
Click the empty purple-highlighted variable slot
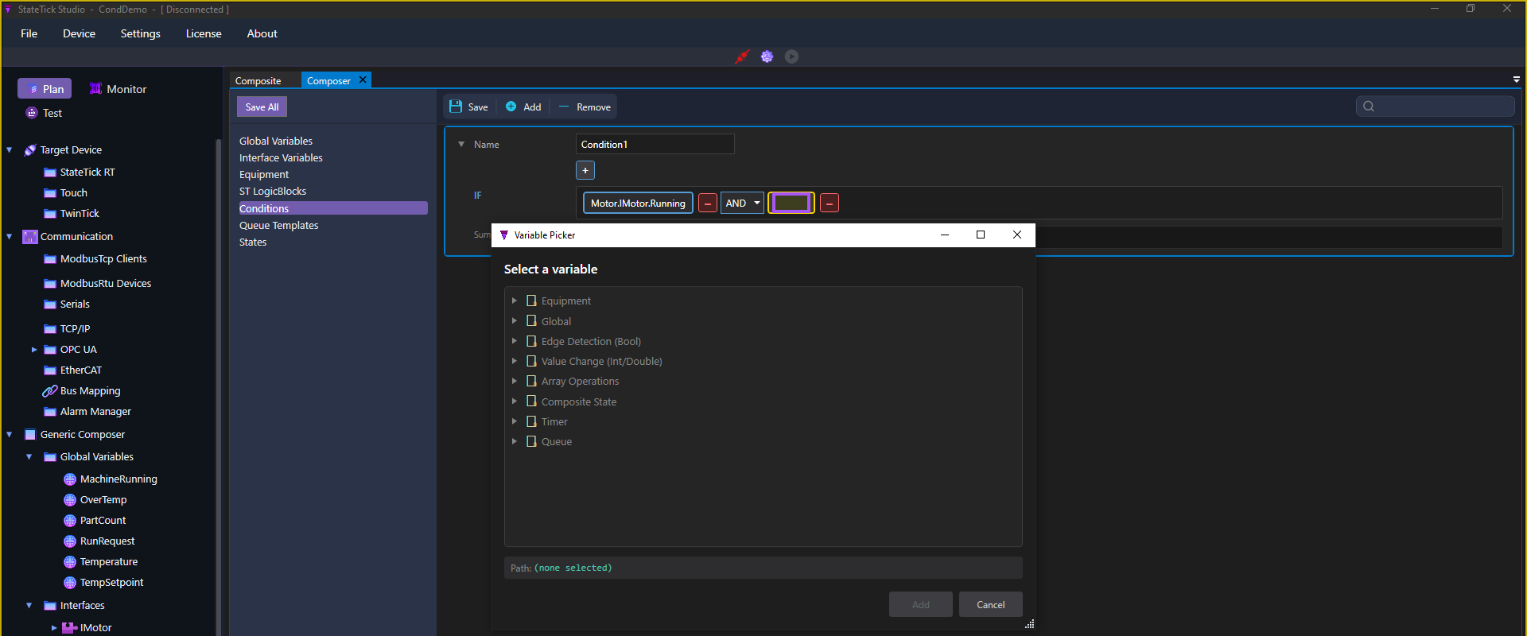point(791,204)
